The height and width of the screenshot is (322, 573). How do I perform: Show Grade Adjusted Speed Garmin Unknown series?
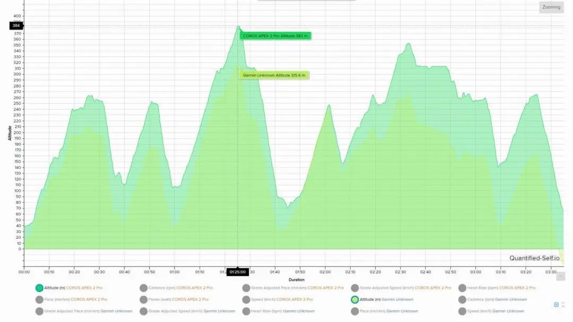click(x=144, y=311)
